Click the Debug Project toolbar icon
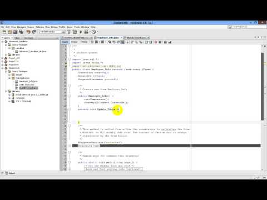Screen dimensions: 267x200 (x=86, y=32)
